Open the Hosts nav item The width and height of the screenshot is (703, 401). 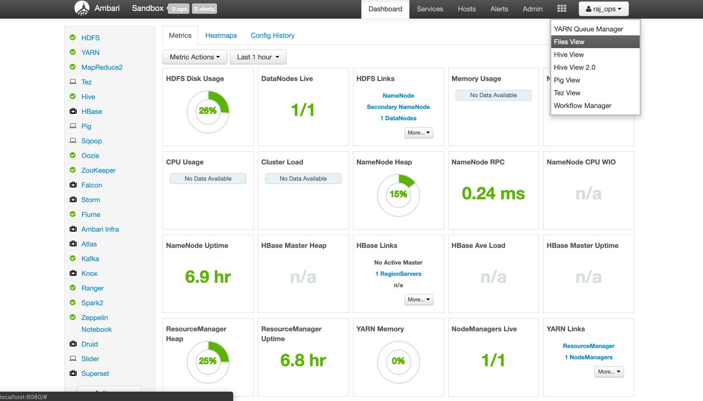click(467, 9)
